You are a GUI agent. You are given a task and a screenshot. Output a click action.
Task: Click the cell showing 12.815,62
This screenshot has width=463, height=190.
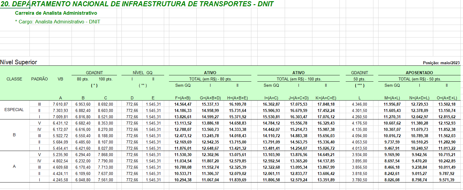pyautogui.click(x=446, y=117)
